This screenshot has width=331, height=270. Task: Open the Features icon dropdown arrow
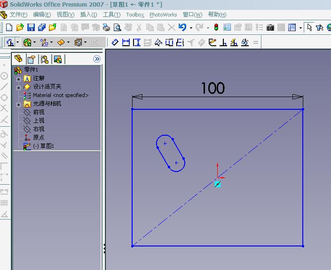click(x=34, y=42)
